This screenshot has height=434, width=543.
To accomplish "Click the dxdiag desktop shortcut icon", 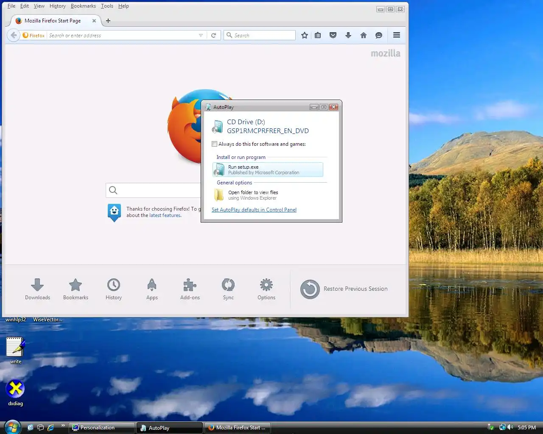I will [15, 393].
